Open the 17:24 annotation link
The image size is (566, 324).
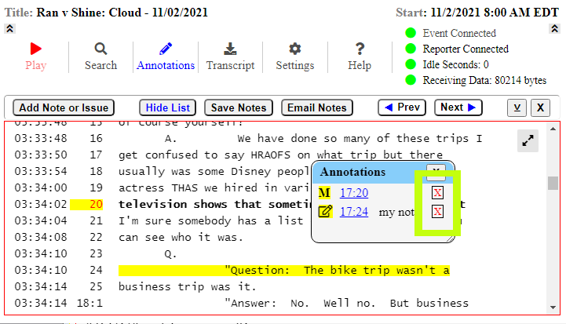[354, 212]
